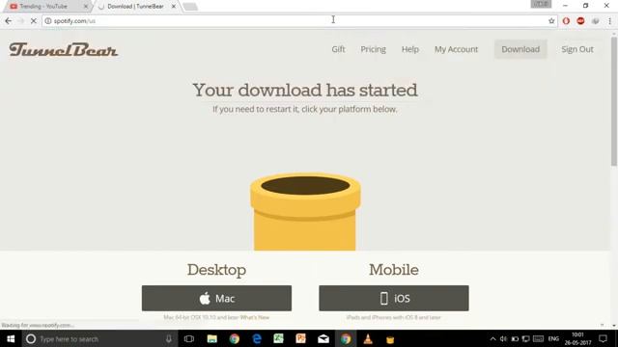Image resolution: width=618 pixels, height=347 pixels.
Task: Close the Trending - YouTube tab
Action: (x=86, y=7)
